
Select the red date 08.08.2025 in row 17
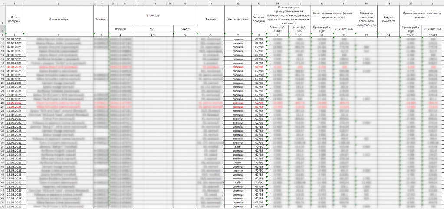pyautogui.click(x=14, y=67)
